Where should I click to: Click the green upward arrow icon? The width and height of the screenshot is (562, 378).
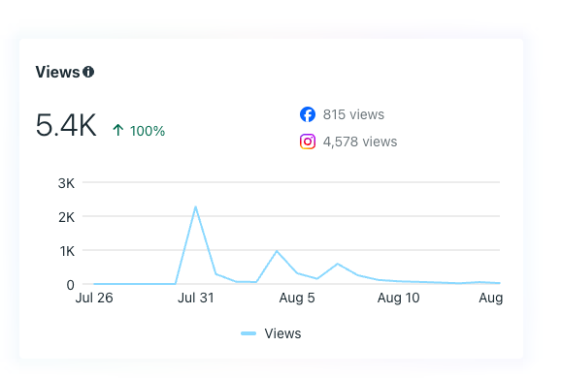pos(117,130)
